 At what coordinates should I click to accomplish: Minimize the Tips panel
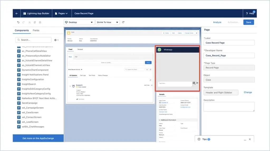[x=245, y=139]
